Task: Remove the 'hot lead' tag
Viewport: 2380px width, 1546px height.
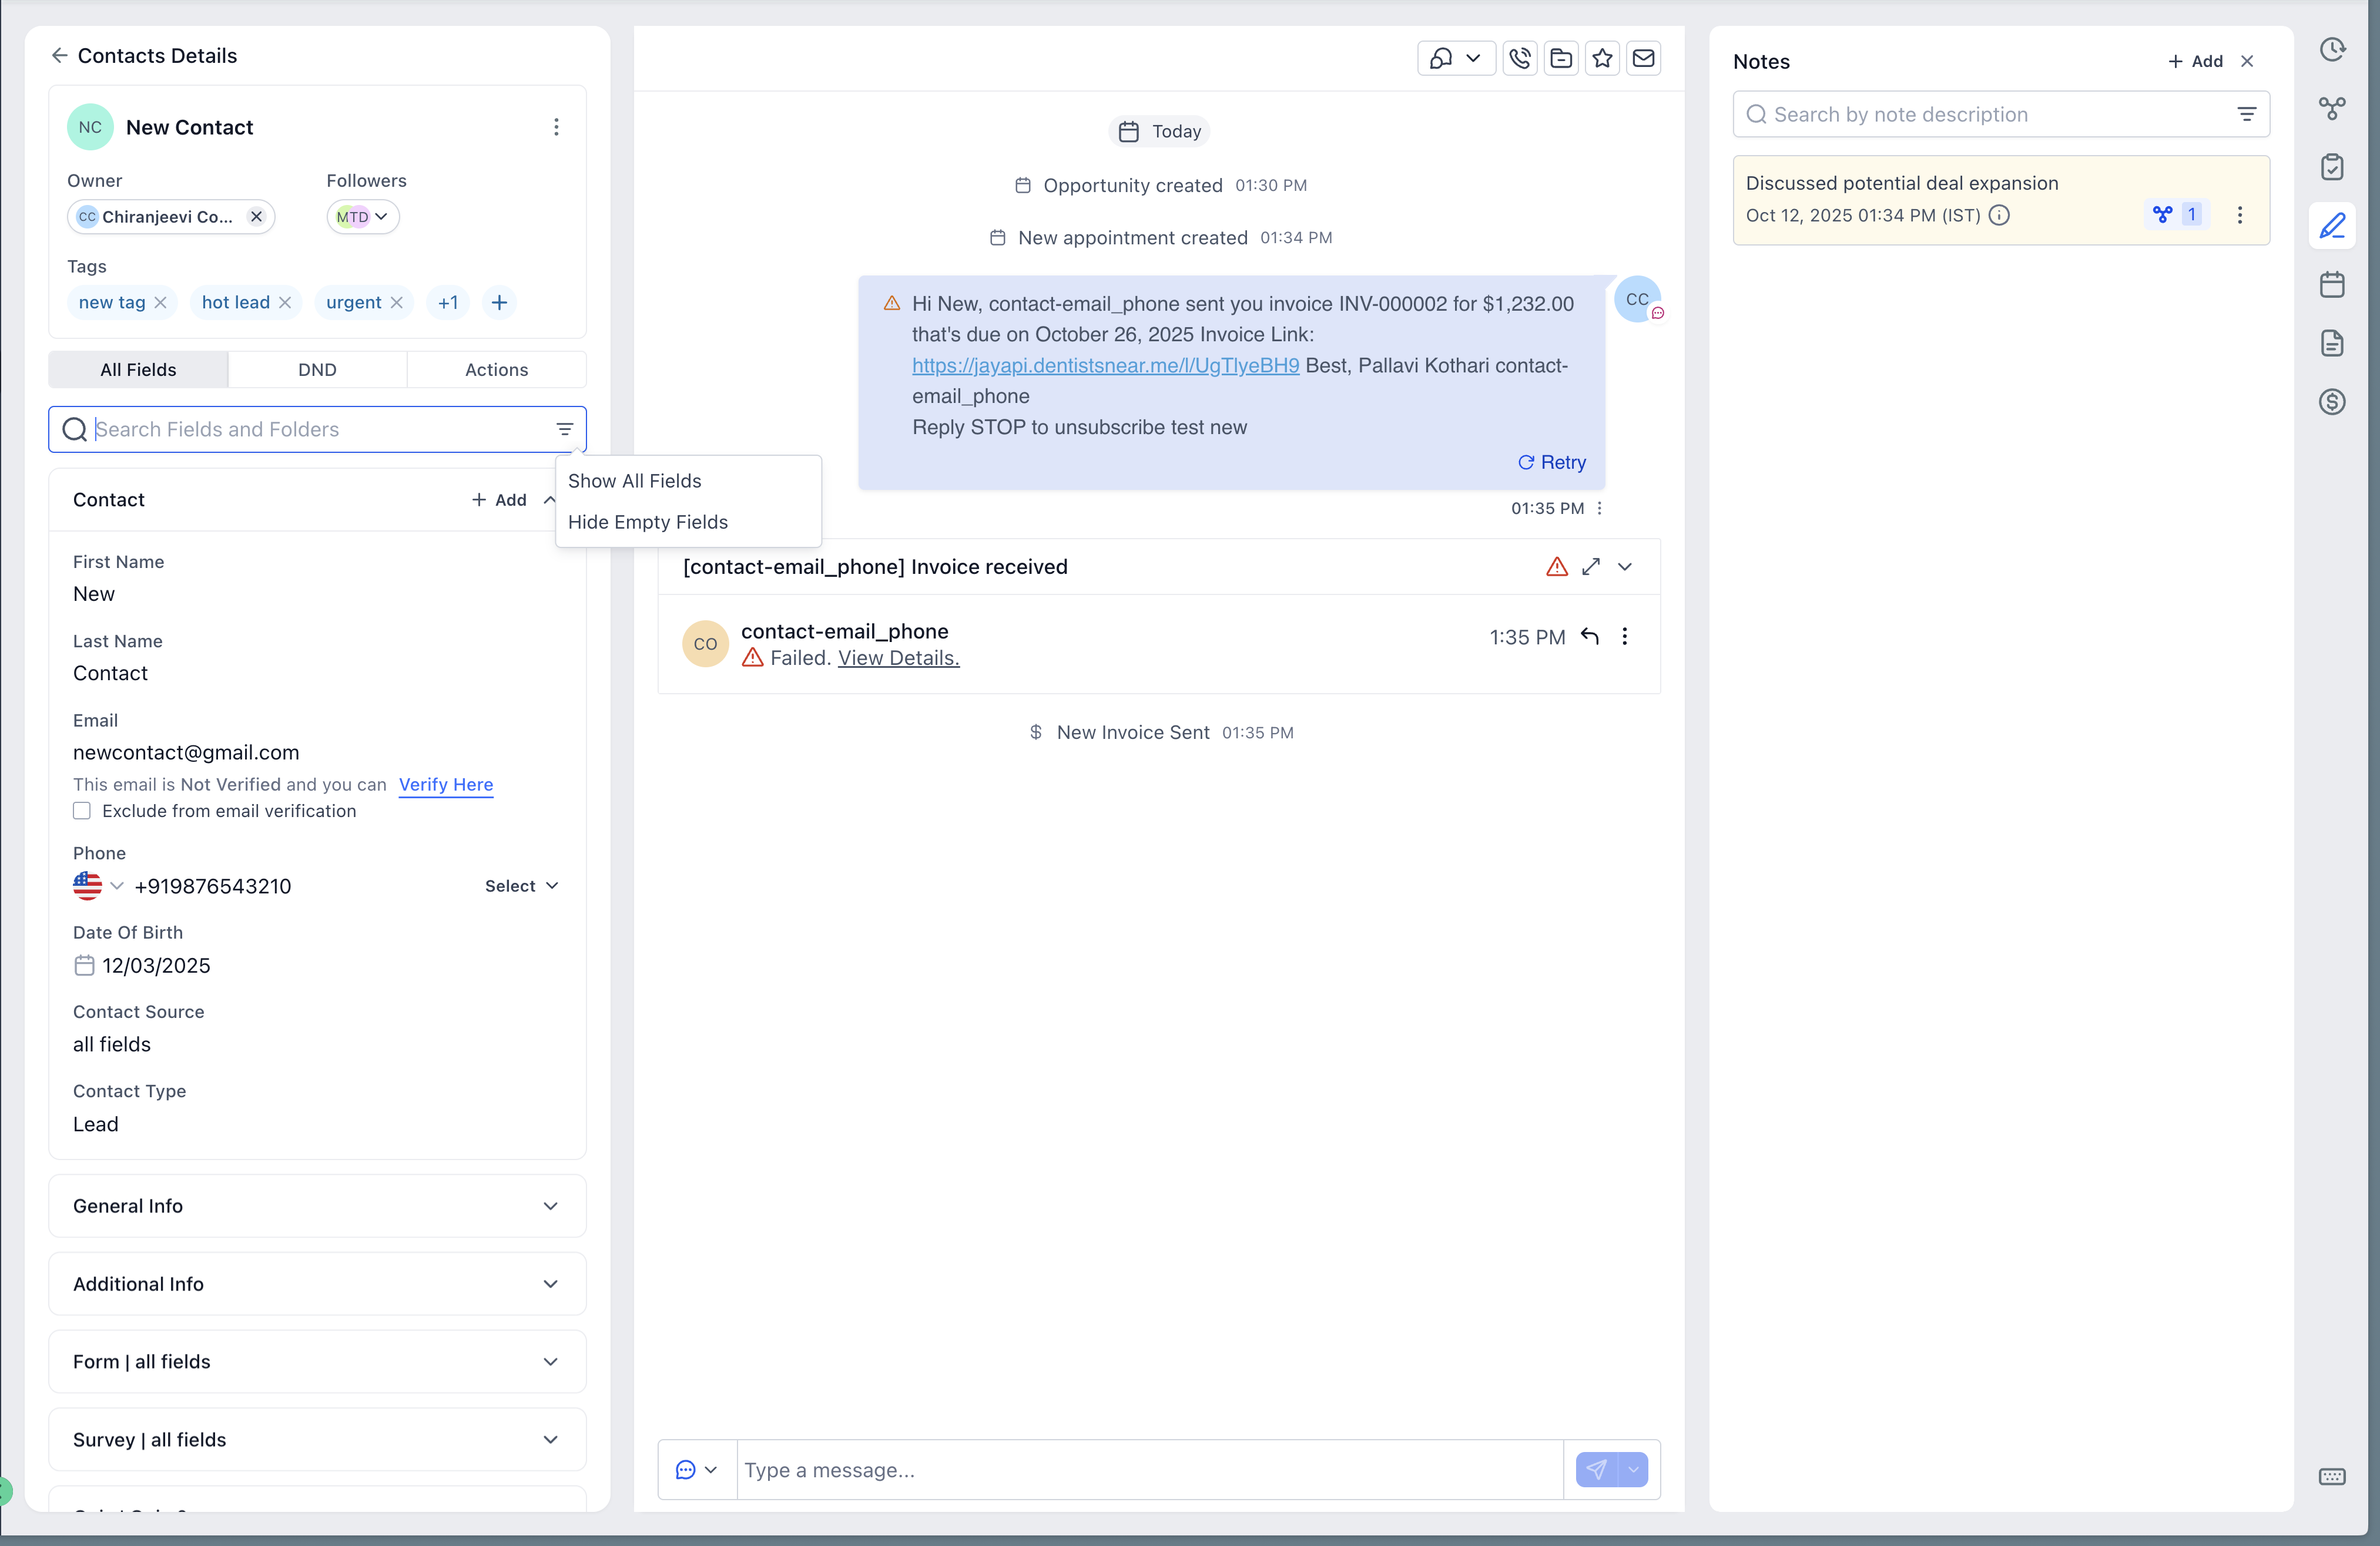Action: coord(285,303)
